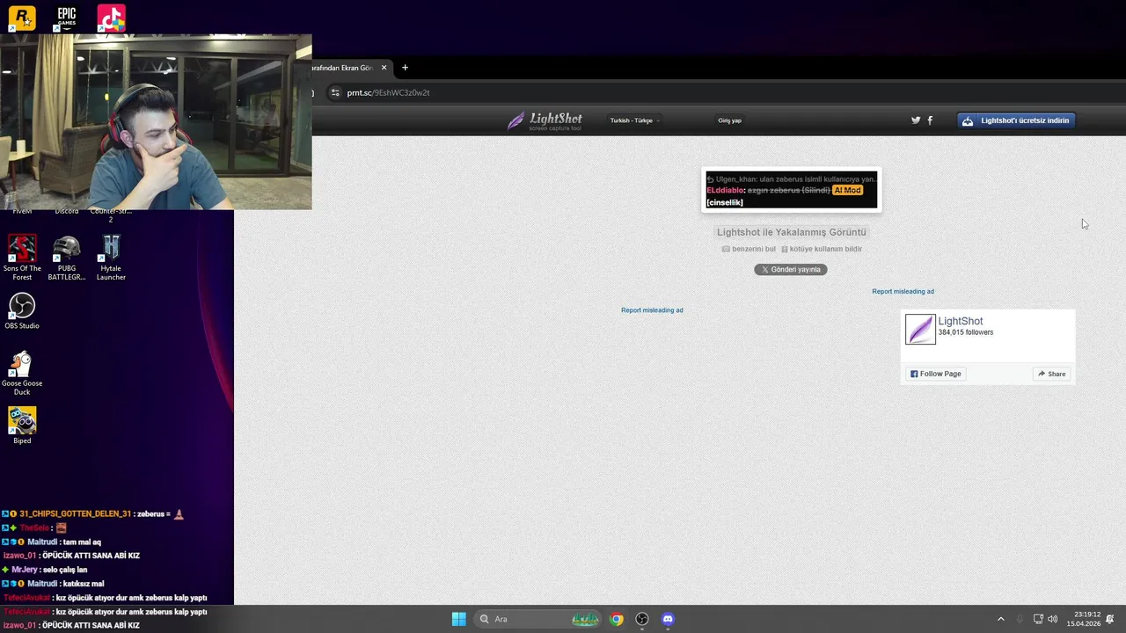
Task: Open the Epic Games desktop shortcut
Action: [x=66, y=18]
